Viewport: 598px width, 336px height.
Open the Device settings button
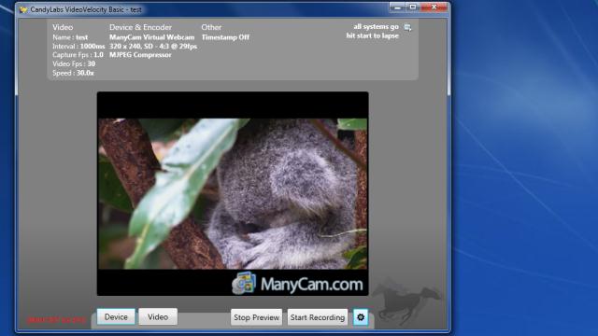click(x=116, y=317)
